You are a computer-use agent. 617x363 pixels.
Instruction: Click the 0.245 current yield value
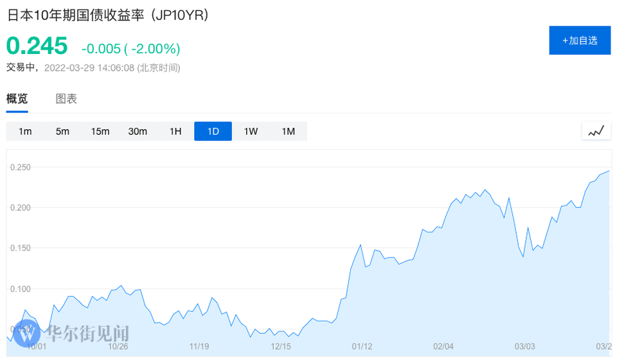[37, 46]
